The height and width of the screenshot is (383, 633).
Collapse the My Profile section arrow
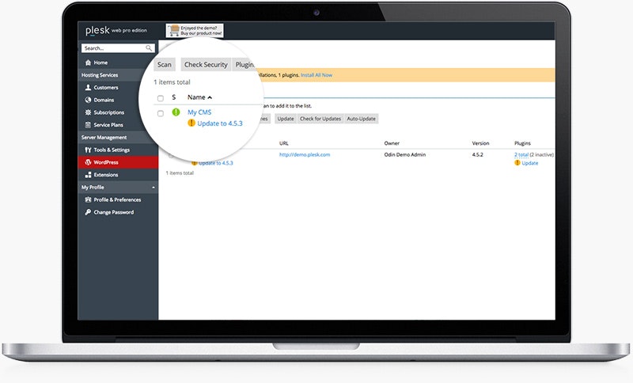[x=153, y=188]
